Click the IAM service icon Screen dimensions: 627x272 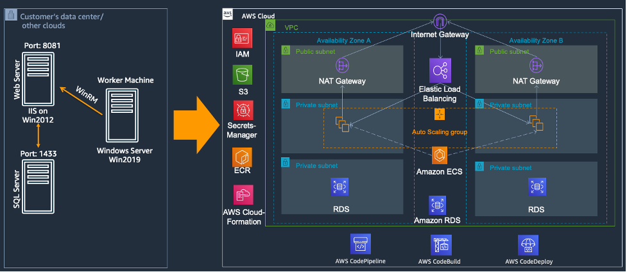243,38
